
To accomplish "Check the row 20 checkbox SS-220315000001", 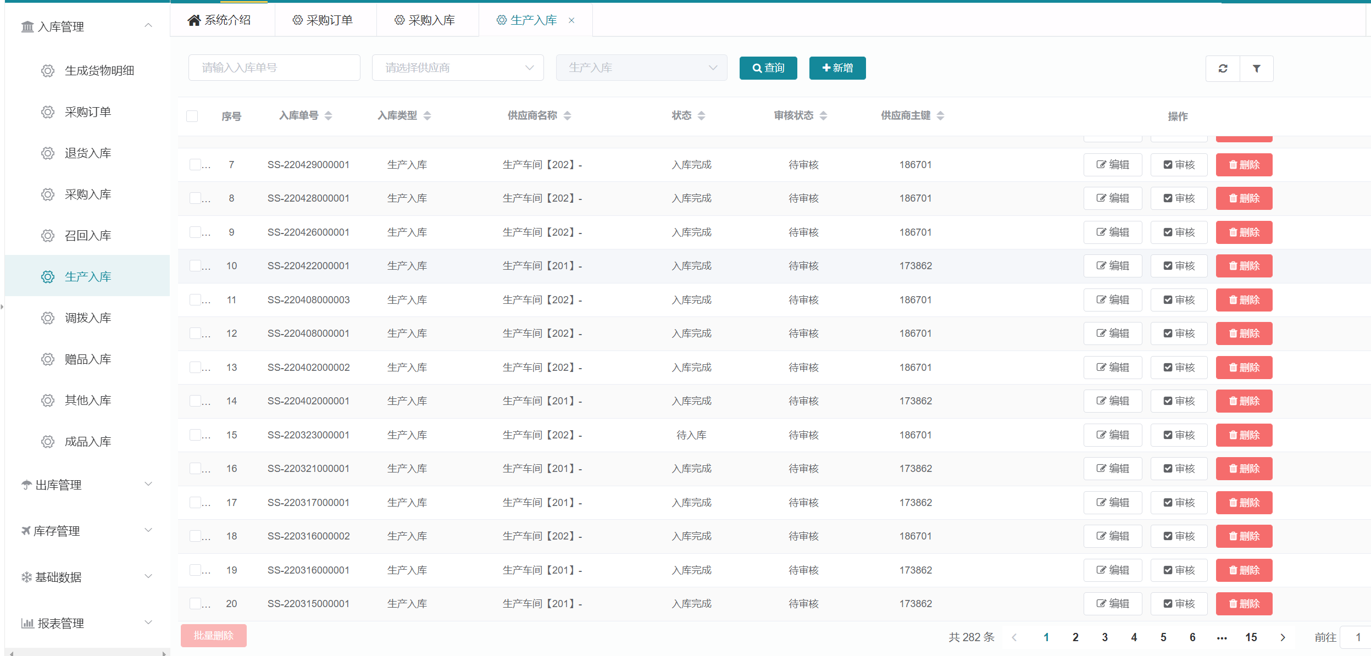I will coord(195,603).
